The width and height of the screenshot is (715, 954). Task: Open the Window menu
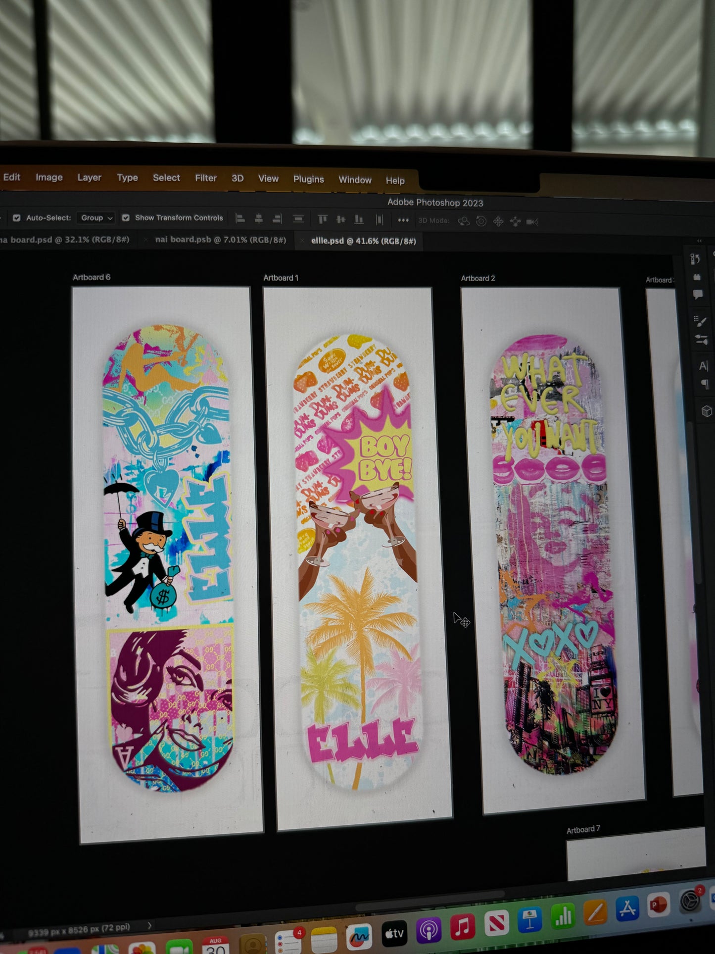click(355, 180)
